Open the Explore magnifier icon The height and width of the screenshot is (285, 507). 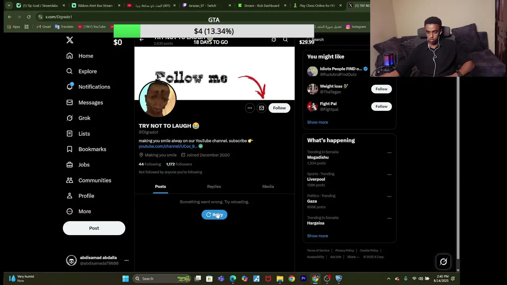[x=70, y=71]
